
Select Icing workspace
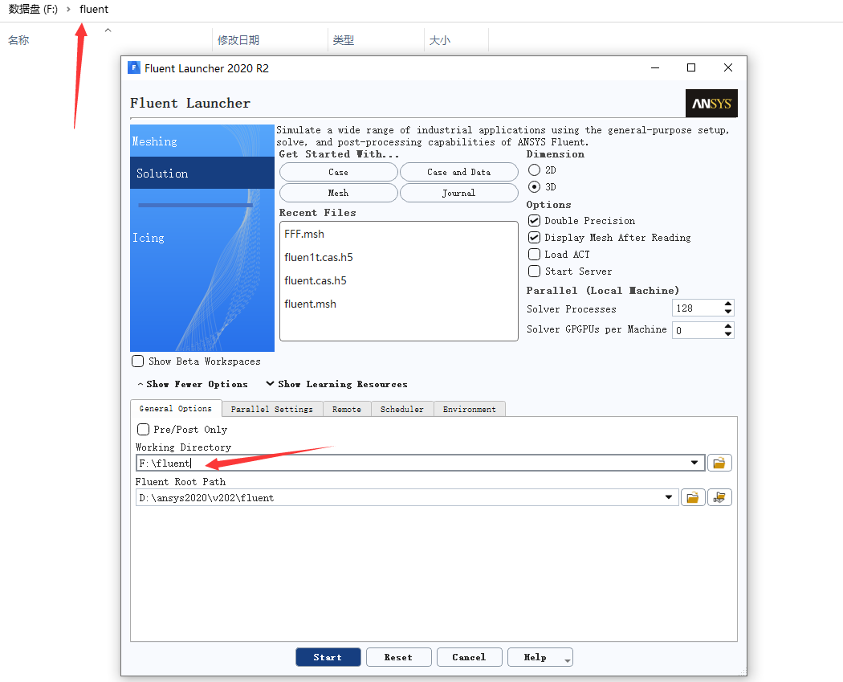202,238
